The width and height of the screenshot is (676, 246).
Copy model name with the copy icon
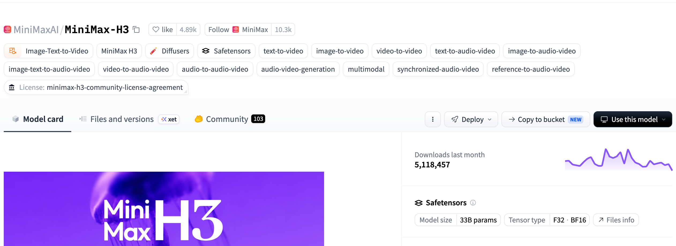[136, 29]
